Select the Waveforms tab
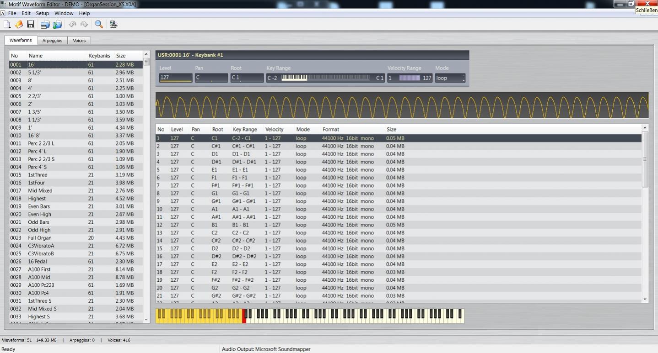The height and width of the screenshot is (353, 658). tap(21, 40)
